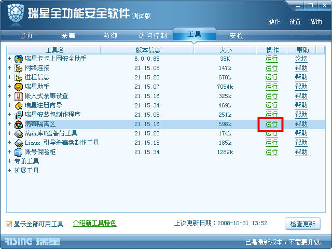
Task: Click the 进程信息 tool icon
Action: click(x=19, y=77)
